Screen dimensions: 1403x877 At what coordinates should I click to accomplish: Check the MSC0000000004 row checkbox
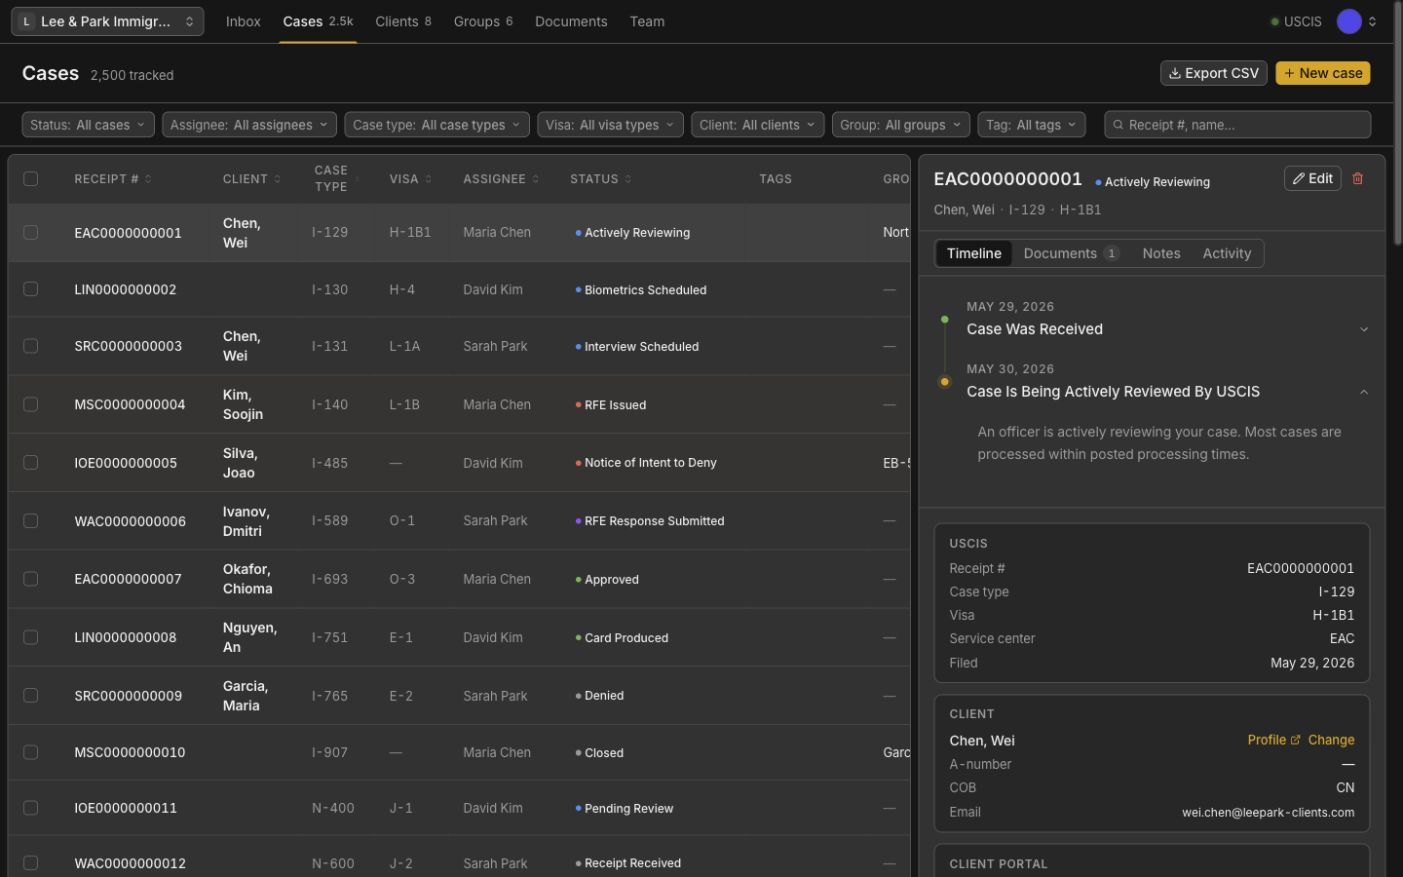pyautogui.click(x=31, y=404)
